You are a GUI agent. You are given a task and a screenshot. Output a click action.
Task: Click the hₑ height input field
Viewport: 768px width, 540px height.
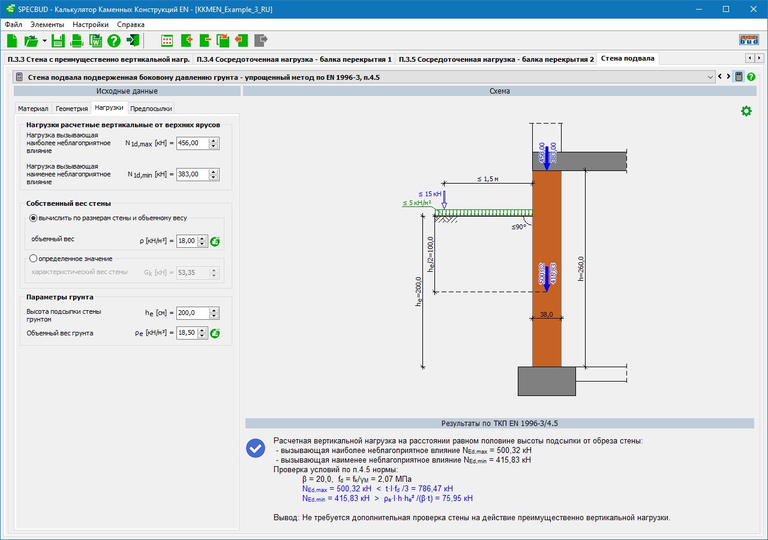(192, 313)
